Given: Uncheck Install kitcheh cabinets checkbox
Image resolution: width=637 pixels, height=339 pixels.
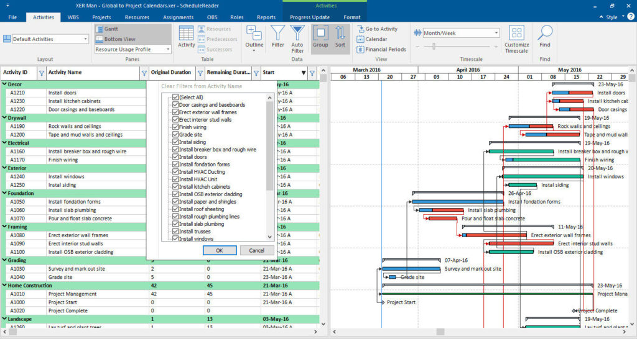Looking at the screenshot, I should pos(175,186).
